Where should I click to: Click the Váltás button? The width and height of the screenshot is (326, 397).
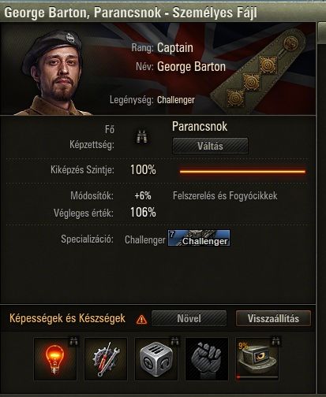tap(210, 146)
